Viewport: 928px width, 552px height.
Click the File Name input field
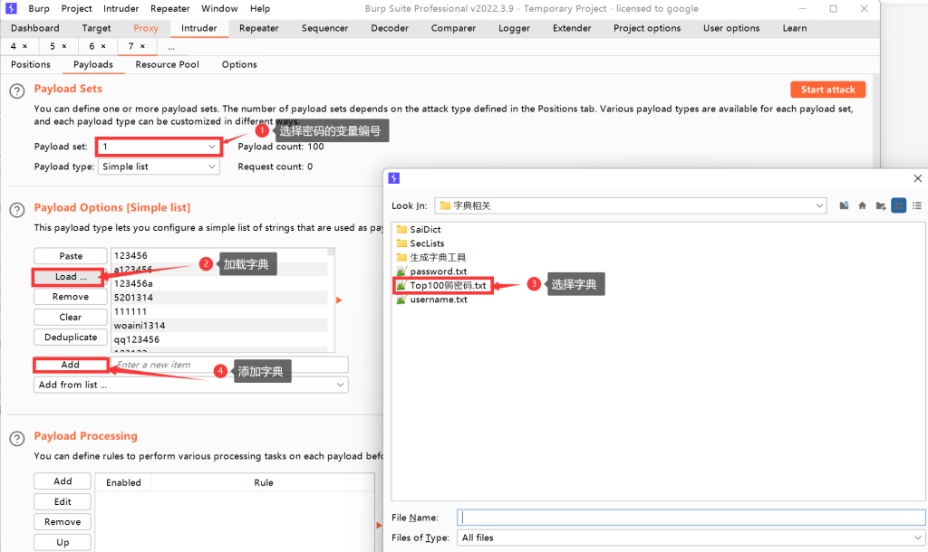[691, 518]
